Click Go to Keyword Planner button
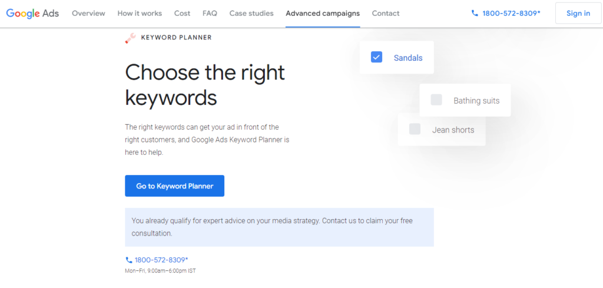Viewport: 603px width, 288px height. [x=174, y=186]
